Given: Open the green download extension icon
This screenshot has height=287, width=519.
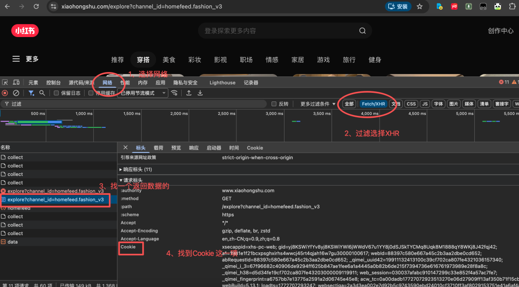Looking at the screenshot, I should (469, 6).
